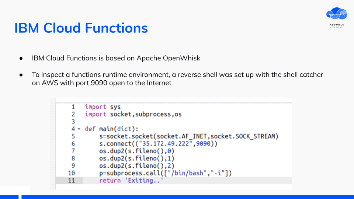Click the return 'Exiting..' code line
354x199 pixels.
coord(131,181)
